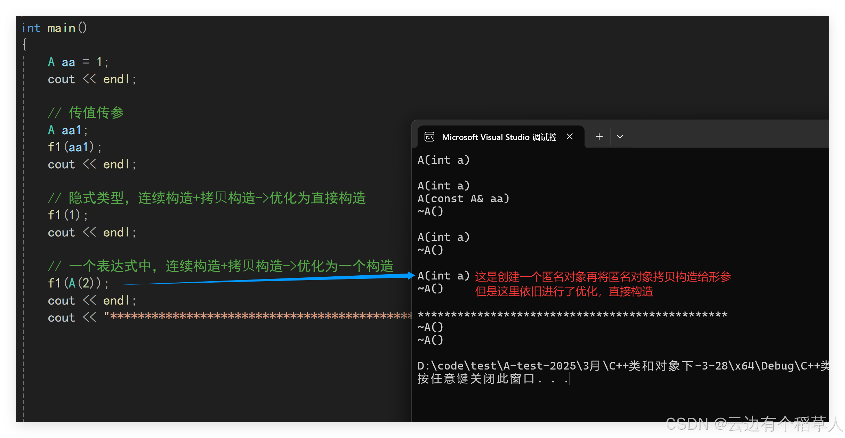Screen dimensions: 845x438
Task: Click the 'A(const A& aa)' console output
Action: [x=463, y=198]
